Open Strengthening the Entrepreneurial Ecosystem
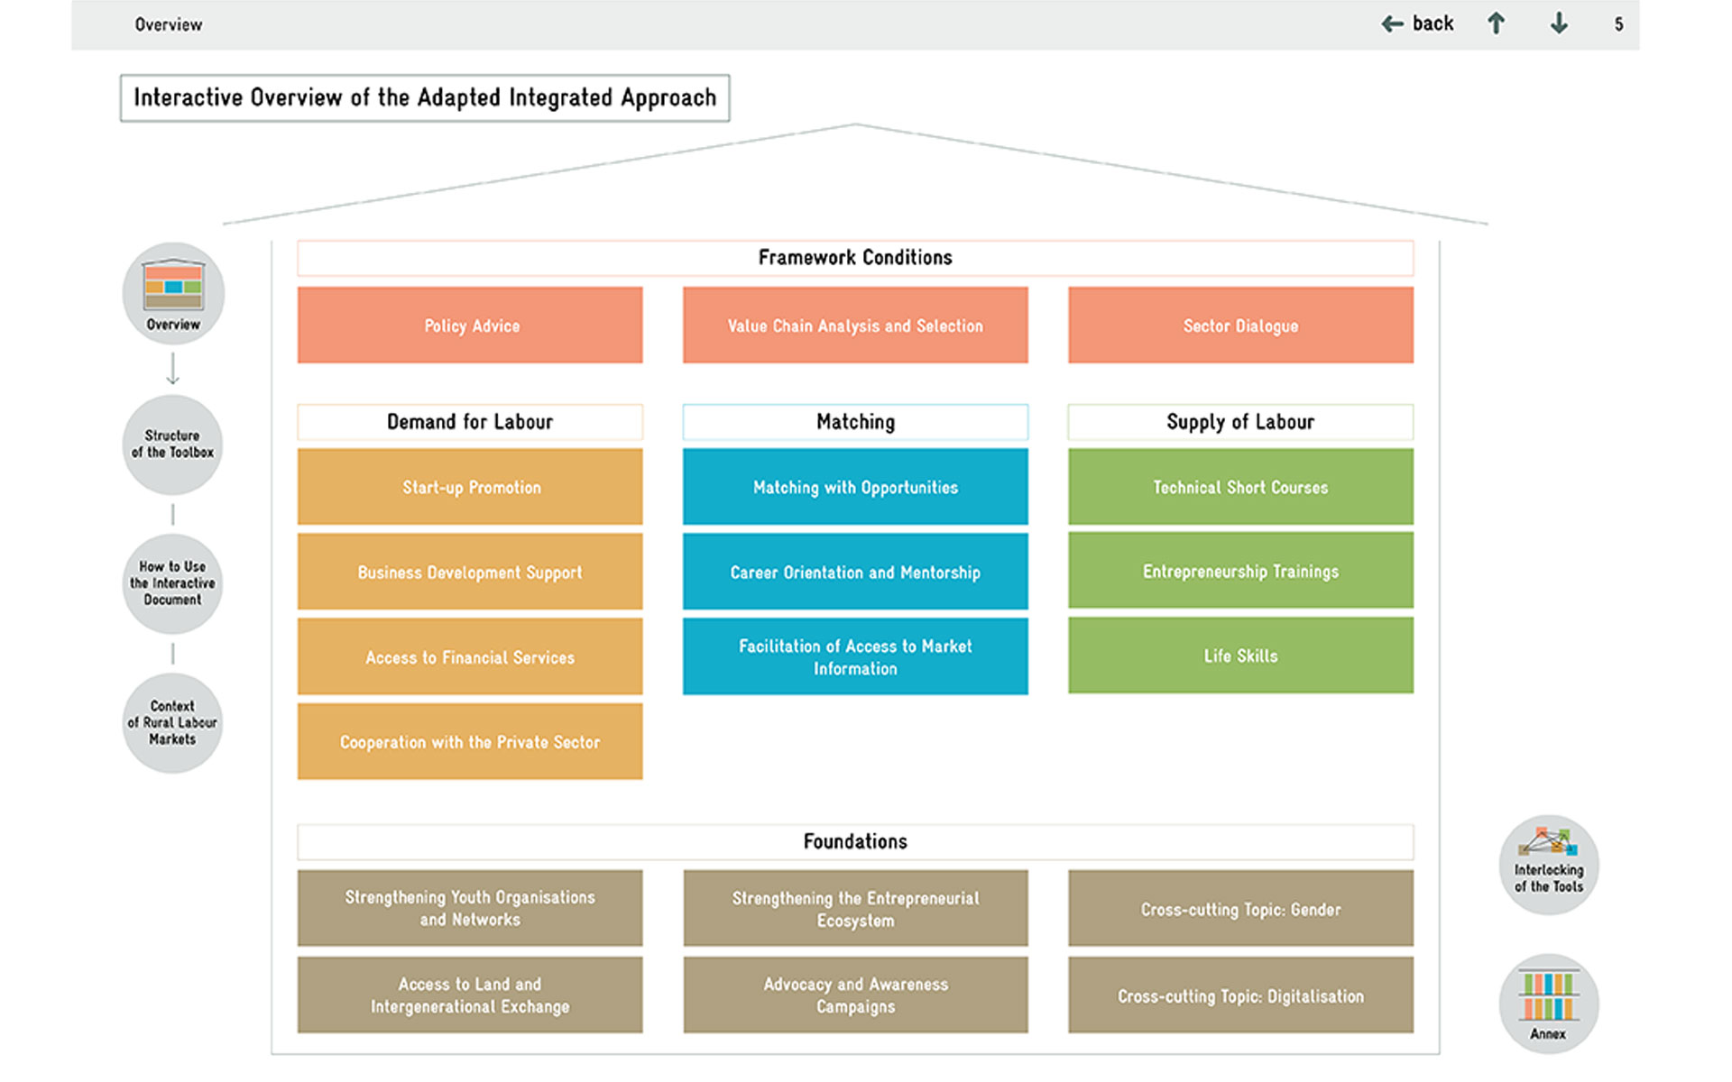Image resolution: width=1732 pixels, height=1082 pixels. (x=855, y=908)
